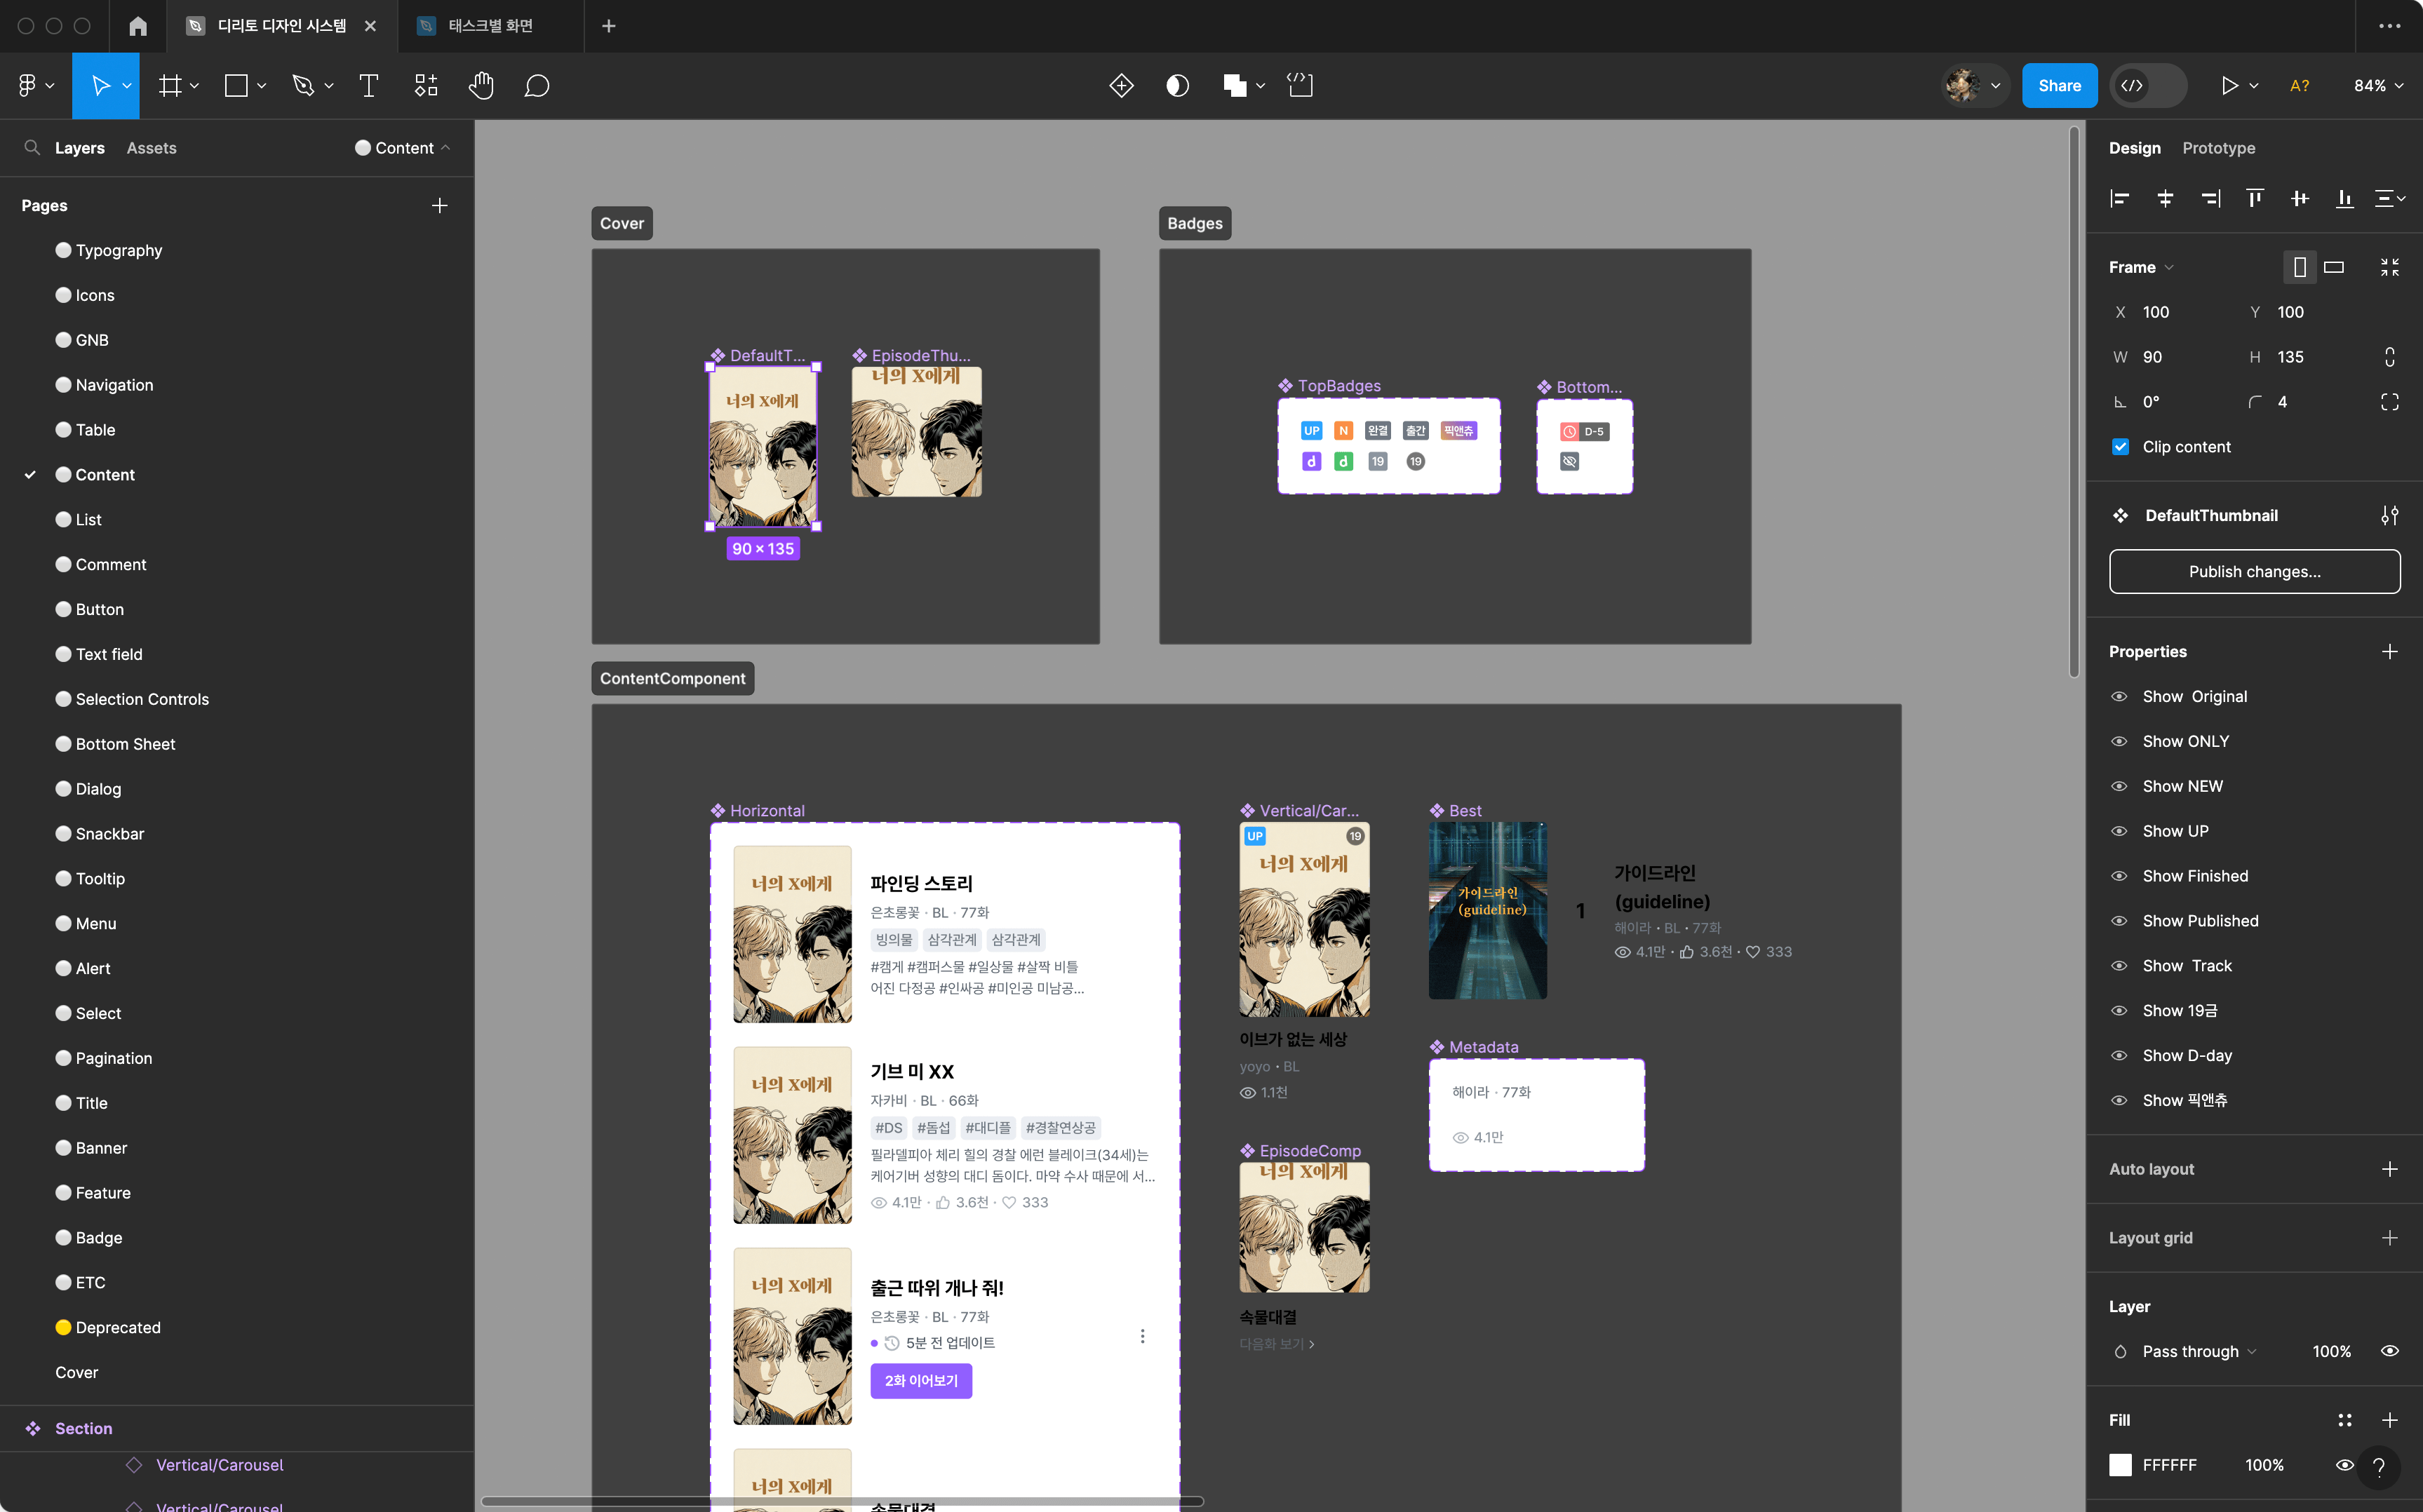The height and width of the screenshot is (1512, 2423).
Task: Switch to the Prototype tab
Action: 2218,148
